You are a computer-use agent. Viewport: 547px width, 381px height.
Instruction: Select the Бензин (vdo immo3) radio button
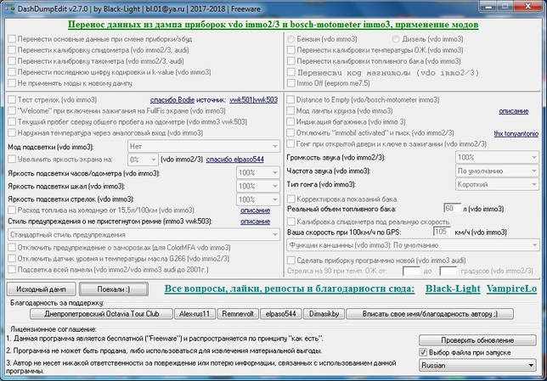(x=290, y=39)
